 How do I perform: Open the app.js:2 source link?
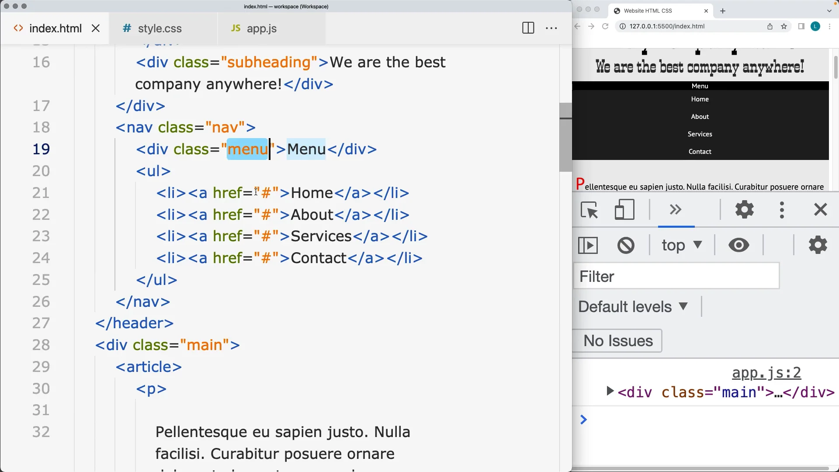pos(766,373)
